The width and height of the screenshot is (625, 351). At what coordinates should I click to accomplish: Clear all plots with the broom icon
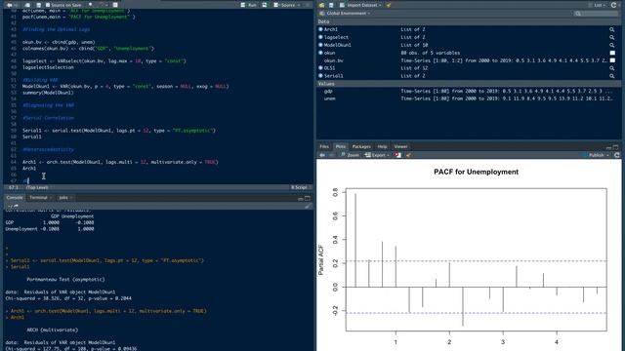[x=408, y=155]
